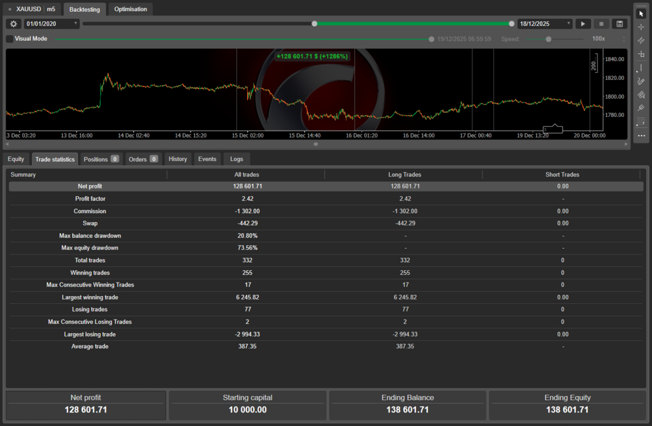Click the Max Consecutive Winning Trades label
The image size is (652, 426).
click(90, 285)
